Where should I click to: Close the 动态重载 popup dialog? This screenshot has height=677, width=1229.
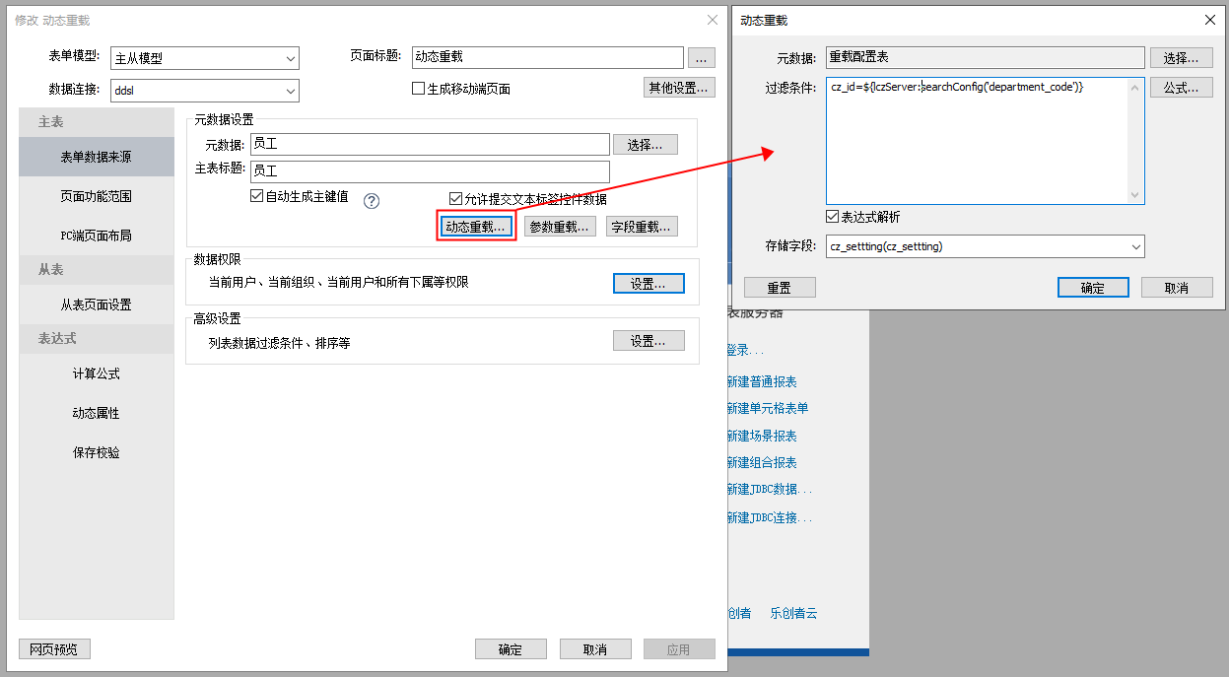point(1209,20)
